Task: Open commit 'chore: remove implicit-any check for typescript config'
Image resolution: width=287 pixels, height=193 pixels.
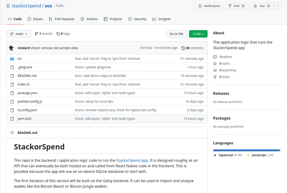Action: click(116, 110)
